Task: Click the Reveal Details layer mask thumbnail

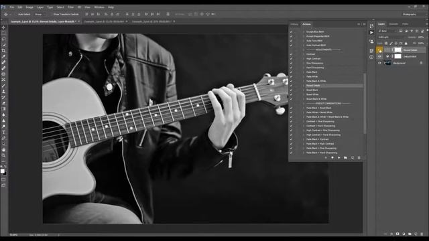Action: (x=397, y=50)
